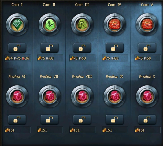Unlock Слот I with the padlock button
This screenshot has height=146, width=163.
[x=17, y=48]
